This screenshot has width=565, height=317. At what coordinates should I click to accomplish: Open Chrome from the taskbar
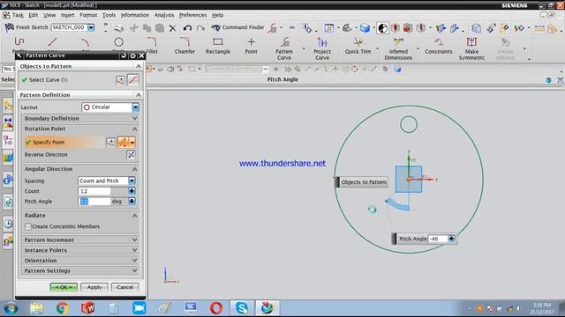(x=62, y=308)
